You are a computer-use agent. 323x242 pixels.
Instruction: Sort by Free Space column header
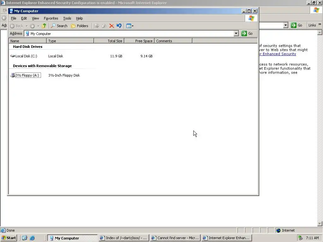tap(139, 41)
